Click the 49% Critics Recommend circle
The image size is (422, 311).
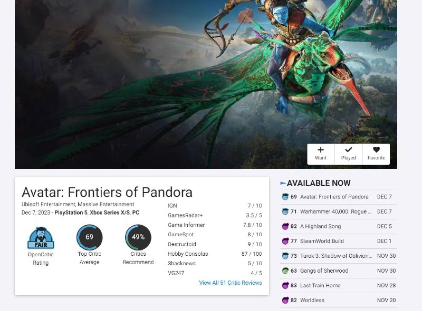(x=138, y=237)
